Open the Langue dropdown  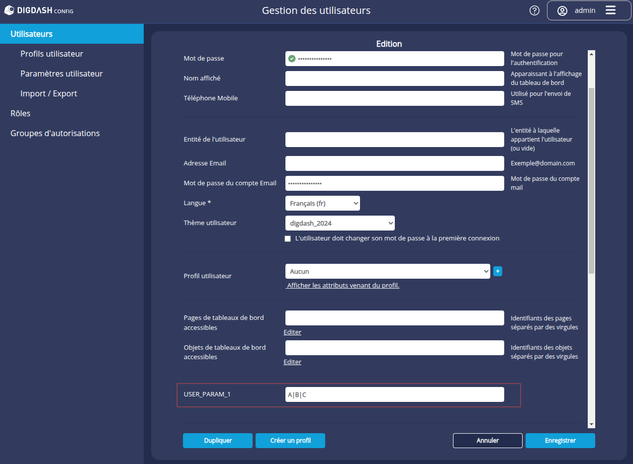click(x=322, y=203)
